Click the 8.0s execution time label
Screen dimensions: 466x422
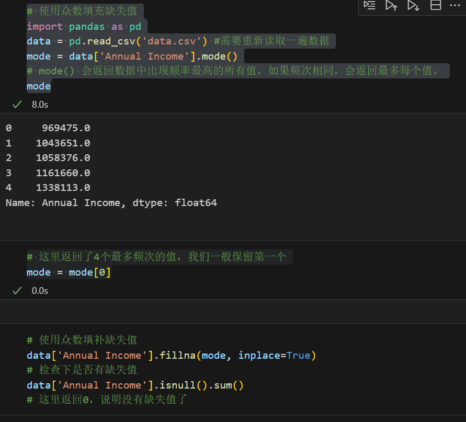40,104
